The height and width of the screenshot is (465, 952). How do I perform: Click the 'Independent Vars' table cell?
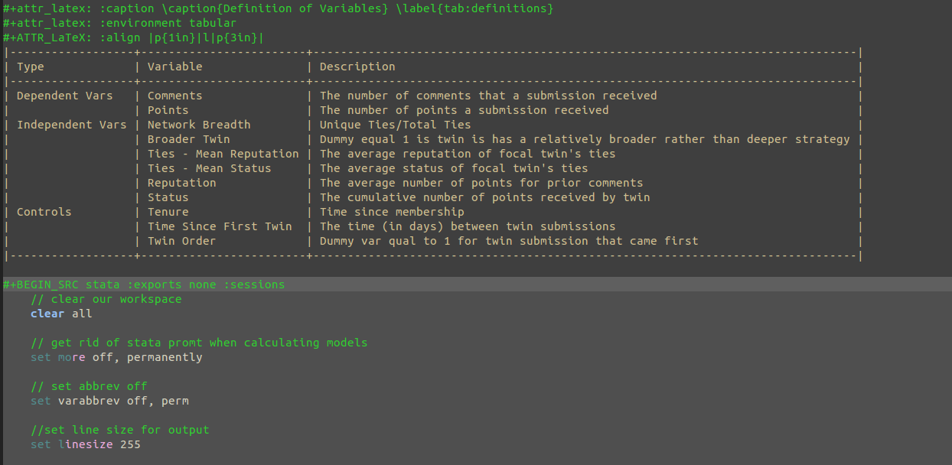71,125
